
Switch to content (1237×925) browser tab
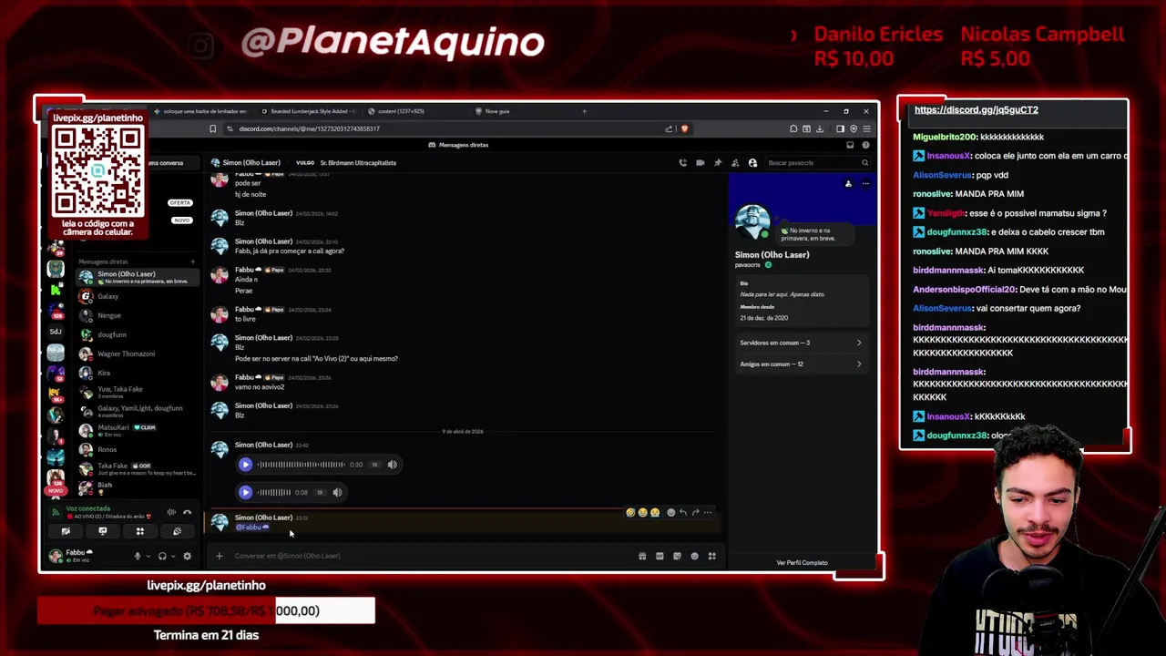[415, 111]
